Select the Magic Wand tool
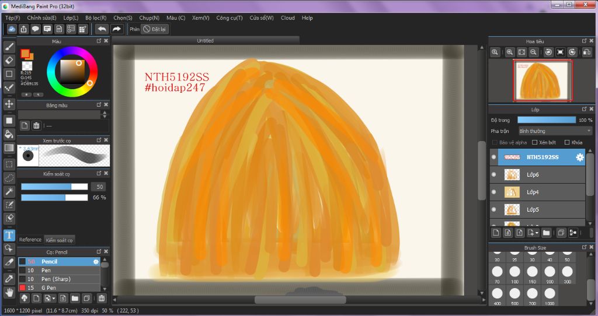598x316 pixels. pyautogui.click(x=9, y=191)
